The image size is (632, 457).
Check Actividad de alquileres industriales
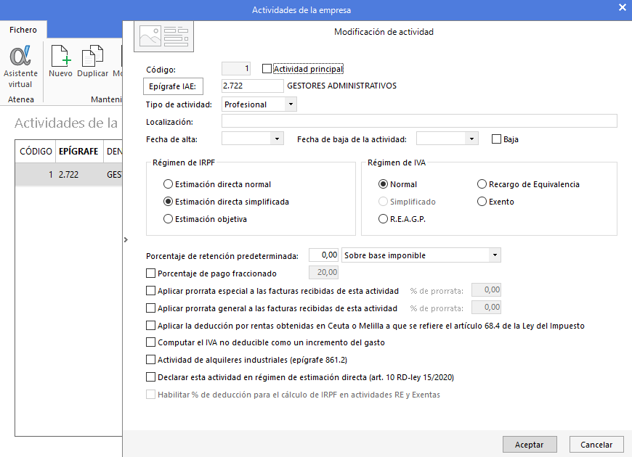150,360
